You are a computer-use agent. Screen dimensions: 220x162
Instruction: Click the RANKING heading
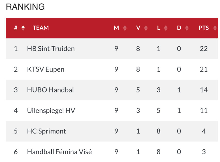coord(25,7)
